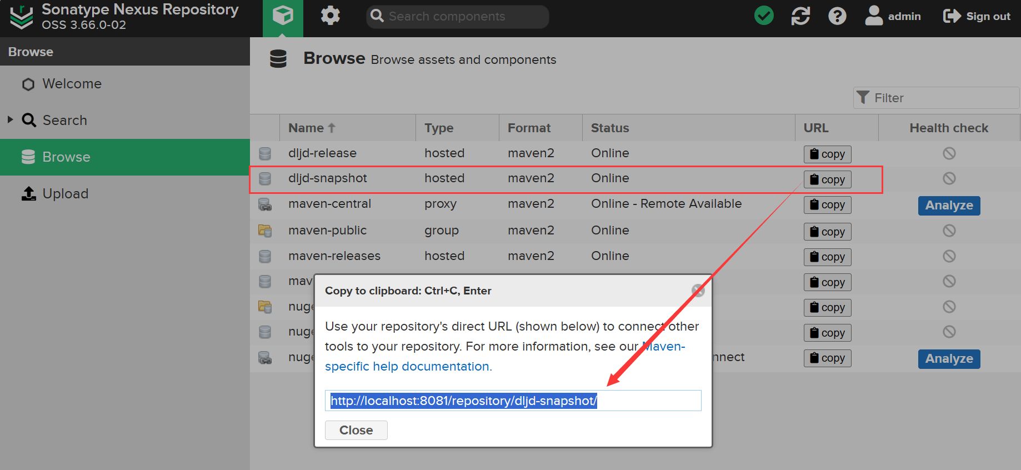1021x470 pixels.
Task: Click maven-public group repository icon
Action: coord(265,231)
